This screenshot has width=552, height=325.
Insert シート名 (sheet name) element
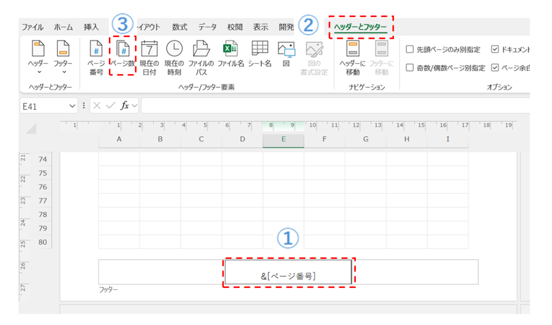click(x=260, y=57)
